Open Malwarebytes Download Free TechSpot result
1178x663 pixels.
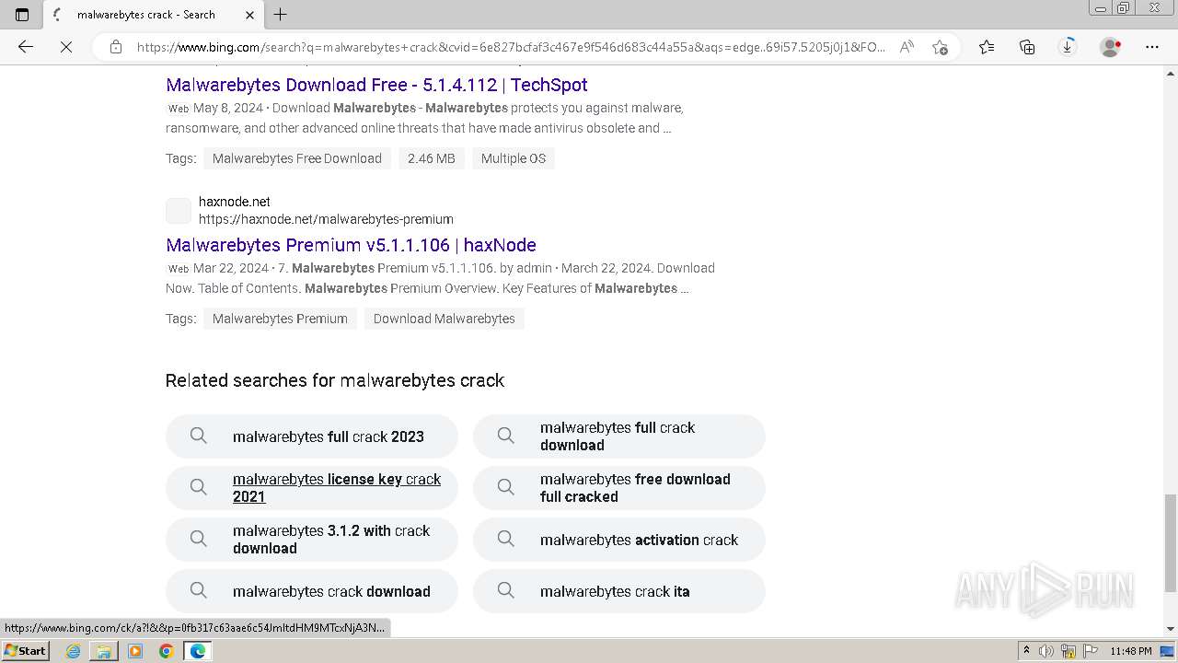376,85
